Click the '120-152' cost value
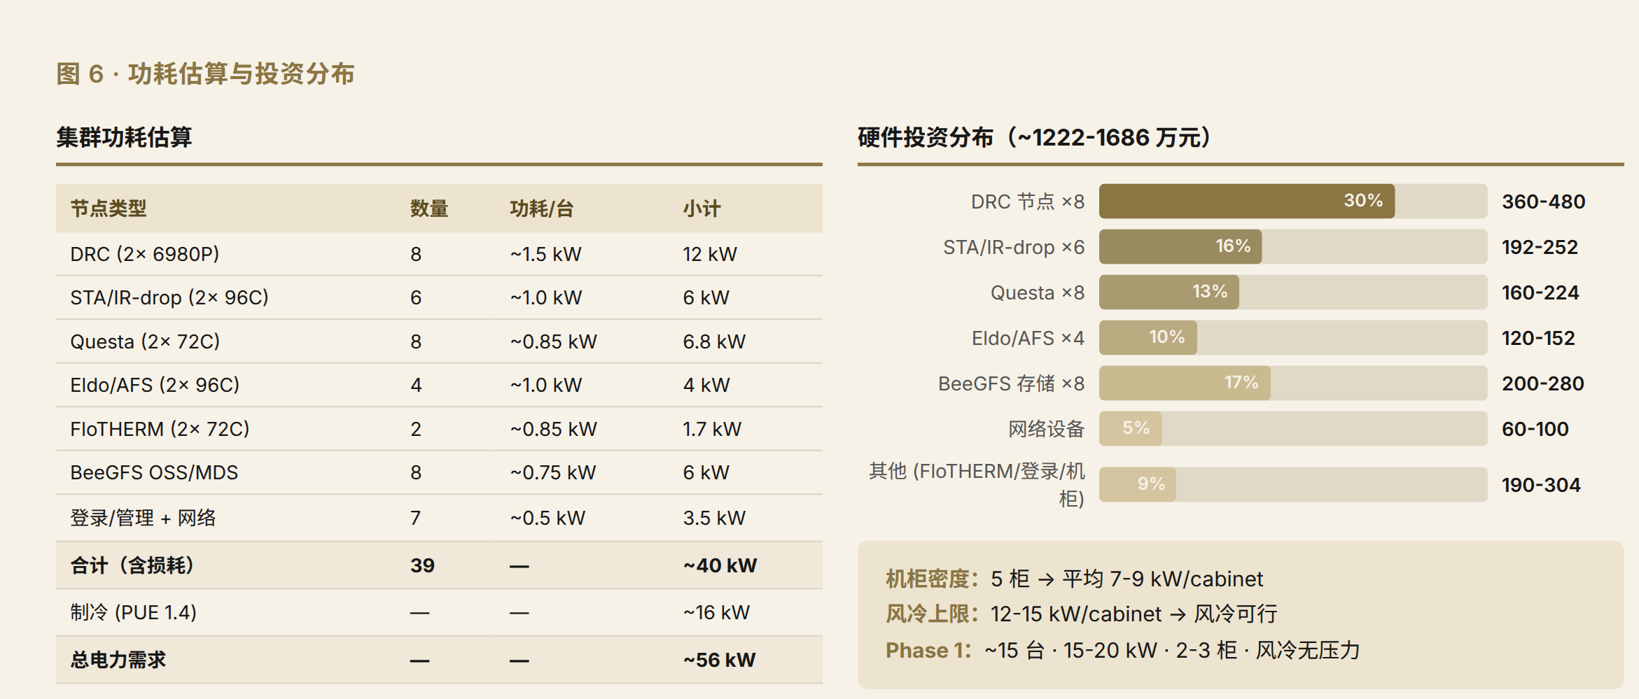Screen dimensions: 1639x699 coord(1538,338)
